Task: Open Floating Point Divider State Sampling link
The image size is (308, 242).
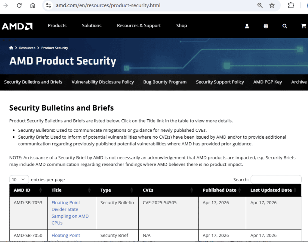Action: click(70, 213)
